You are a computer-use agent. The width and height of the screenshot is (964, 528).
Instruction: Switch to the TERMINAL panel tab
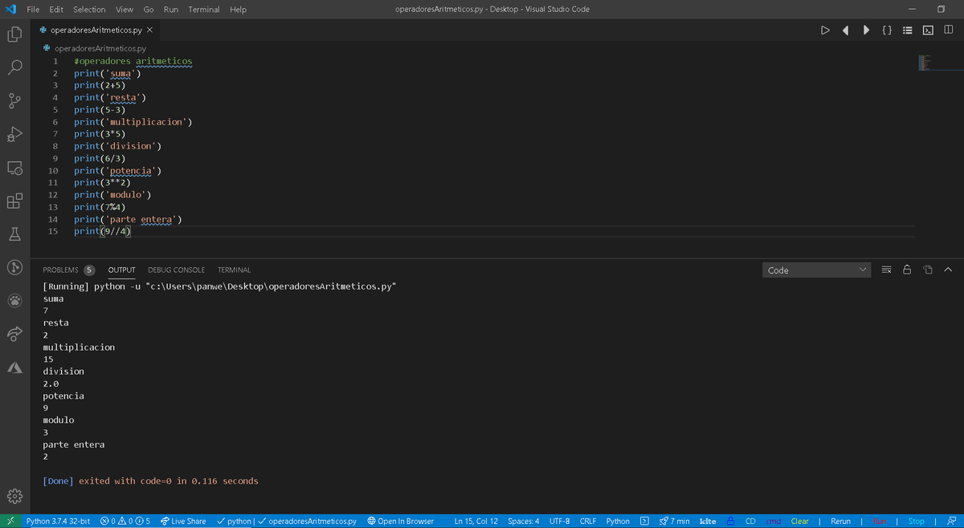point(234,270)
